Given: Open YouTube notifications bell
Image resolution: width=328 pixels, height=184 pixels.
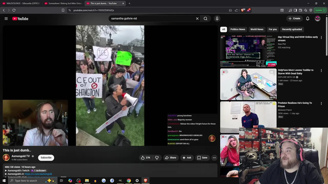Looking at the screenshot, I should click(307, 18).
